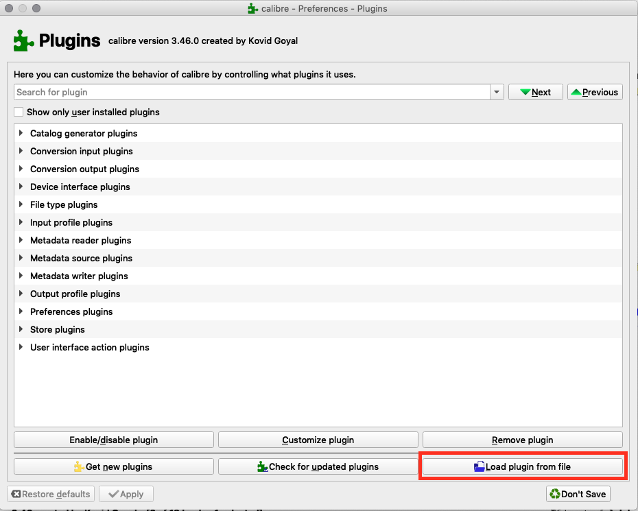This screenshot has height=511, width=638.
Task: Expand the Device interface plugins tree
Action: 21,187
